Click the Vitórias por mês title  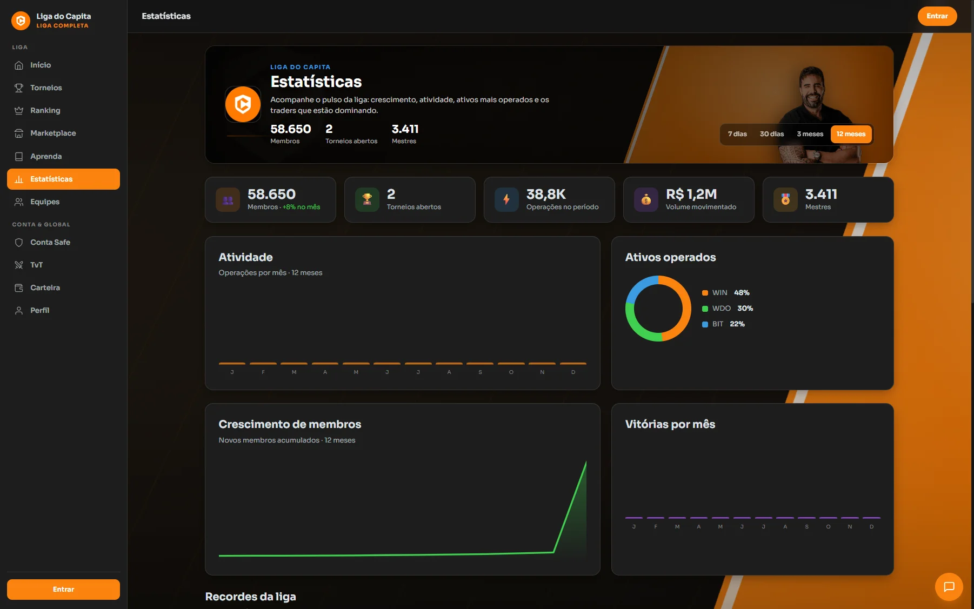pos(670,425)
